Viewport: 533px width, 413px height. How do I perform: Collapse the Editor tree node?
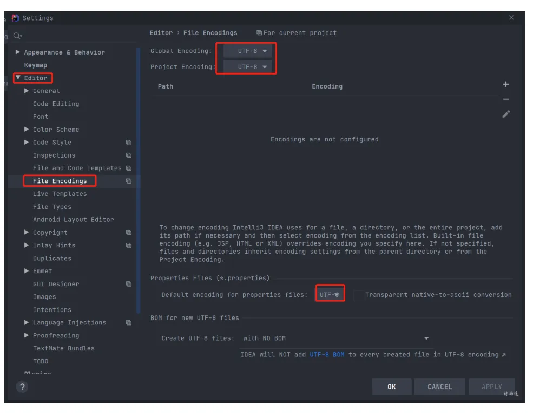18,78
